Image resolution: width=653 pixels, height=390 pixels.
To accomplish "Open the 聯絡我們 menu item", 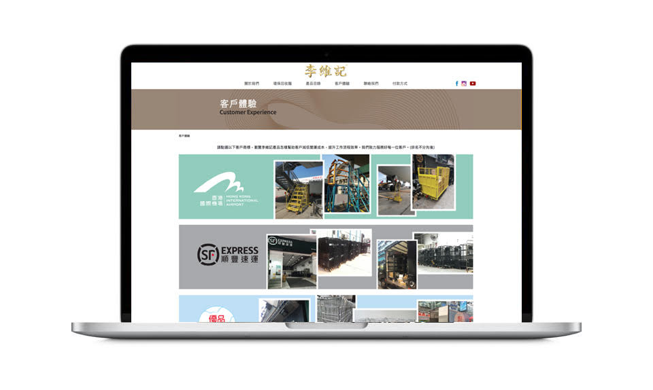I will click(x=371, y=84).
